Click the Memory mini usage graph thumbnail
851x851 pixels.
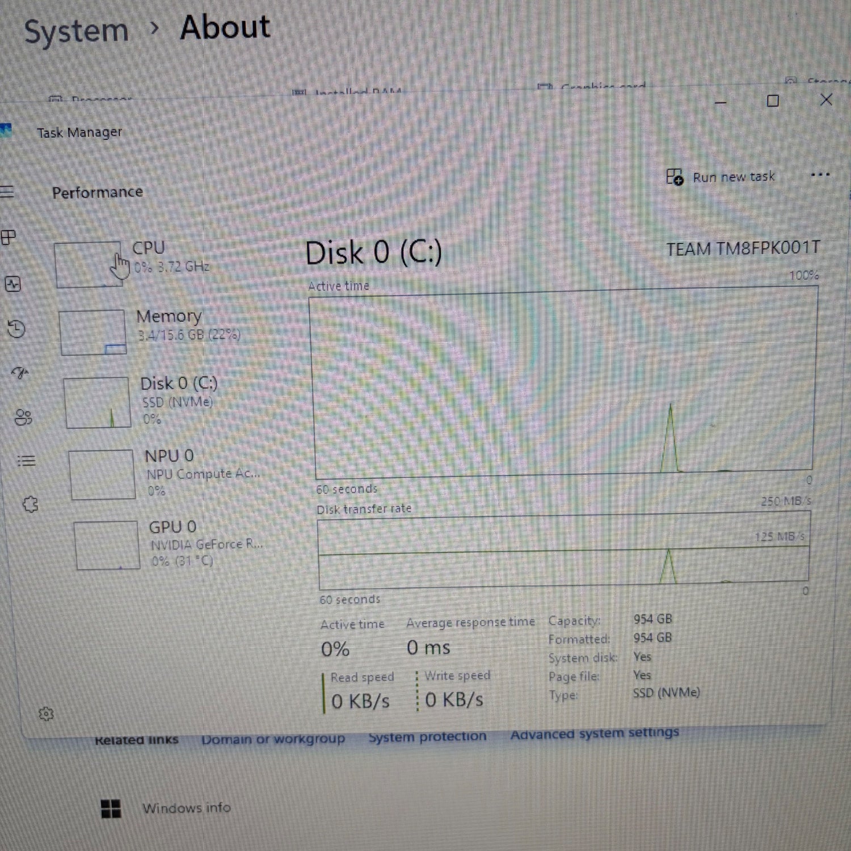coord(92,332)
